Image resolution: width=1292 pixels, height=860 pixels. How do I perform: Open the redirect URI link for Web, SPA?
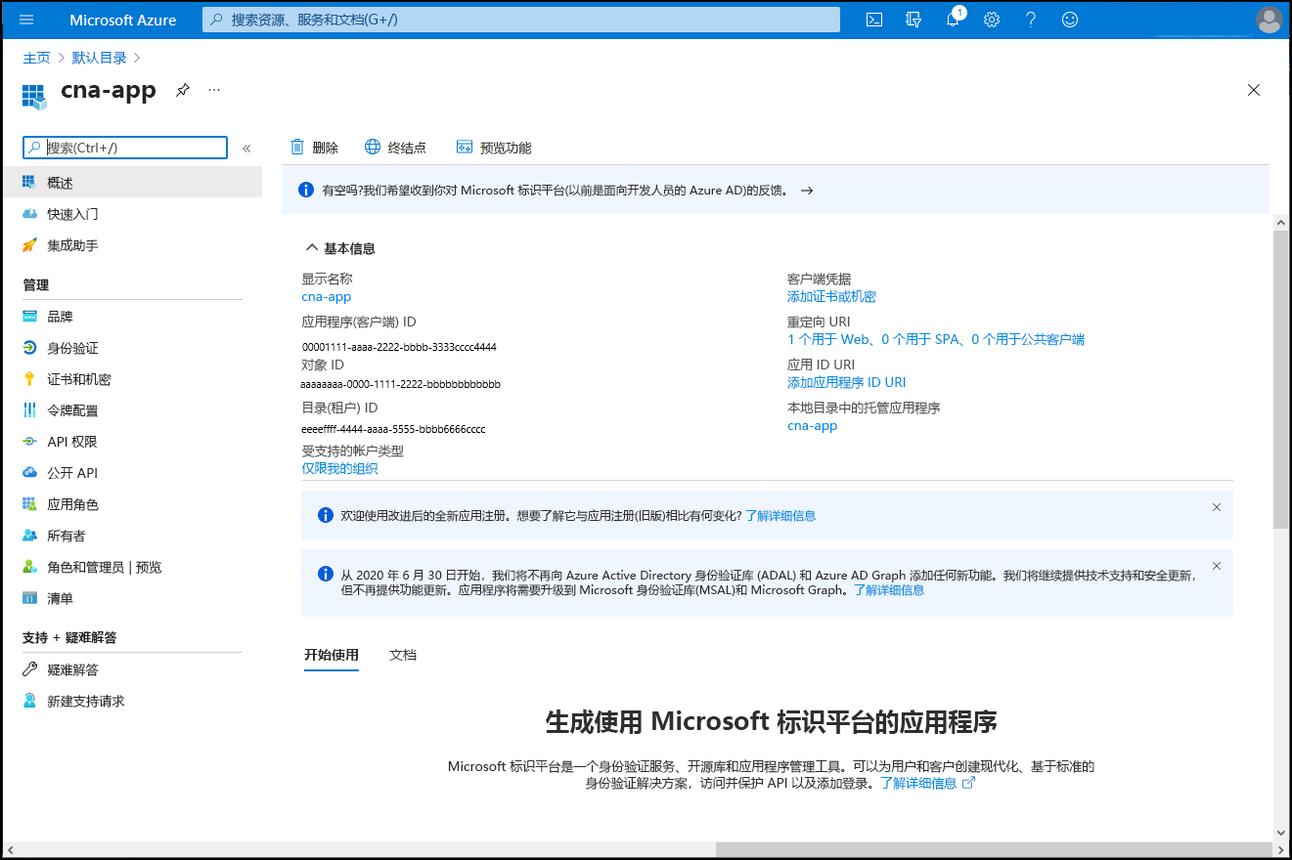click(x=936, y=339)
